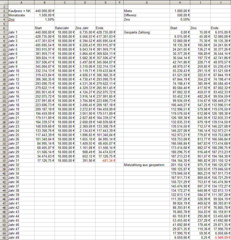Select the 'Jahr 10' label cell
The width and height of the screenshot is (231, 240).
point(21,71)
